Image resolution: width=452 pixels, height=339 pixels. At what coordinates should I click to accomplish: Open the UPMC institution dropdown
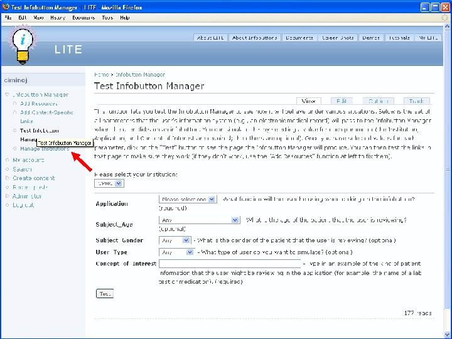click(109, 183)
